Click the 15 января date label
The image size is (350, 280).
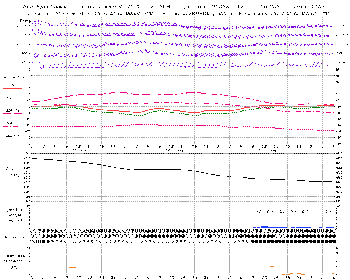pyautogui.click(x=269, y=150)
